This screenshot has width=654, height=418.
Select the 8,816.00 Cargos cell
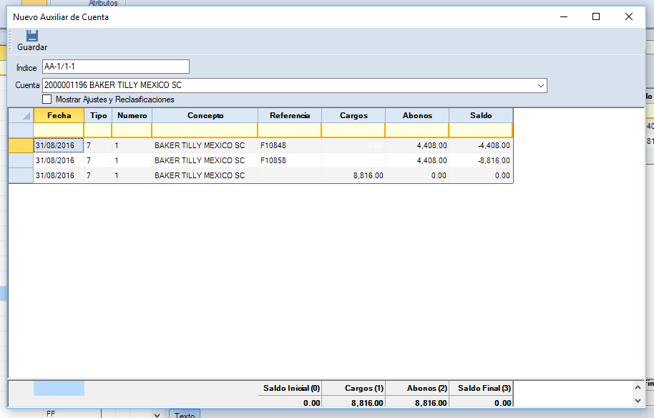pos(353,175)
